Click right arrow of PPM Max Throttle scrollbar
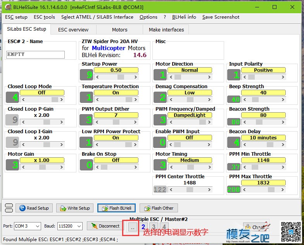304x245 pixels. coord(283,189)
